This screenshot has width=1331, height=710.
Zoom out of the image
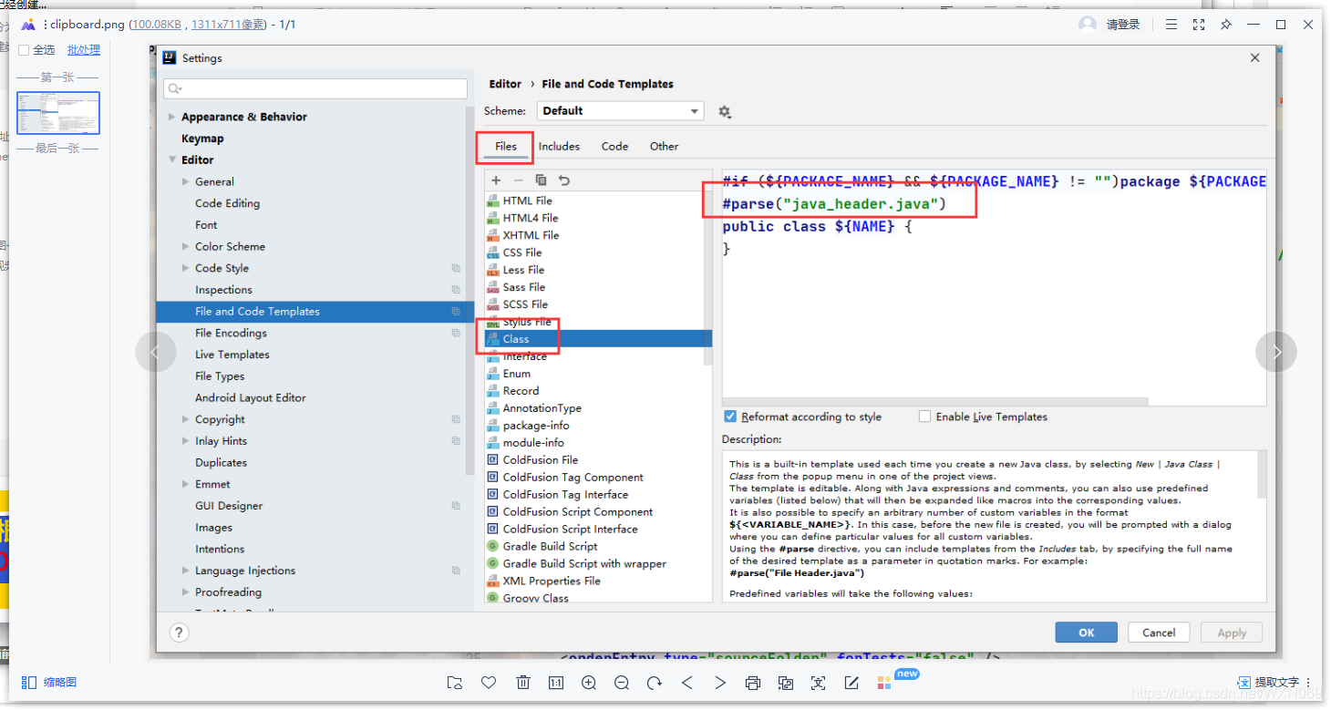622,683
